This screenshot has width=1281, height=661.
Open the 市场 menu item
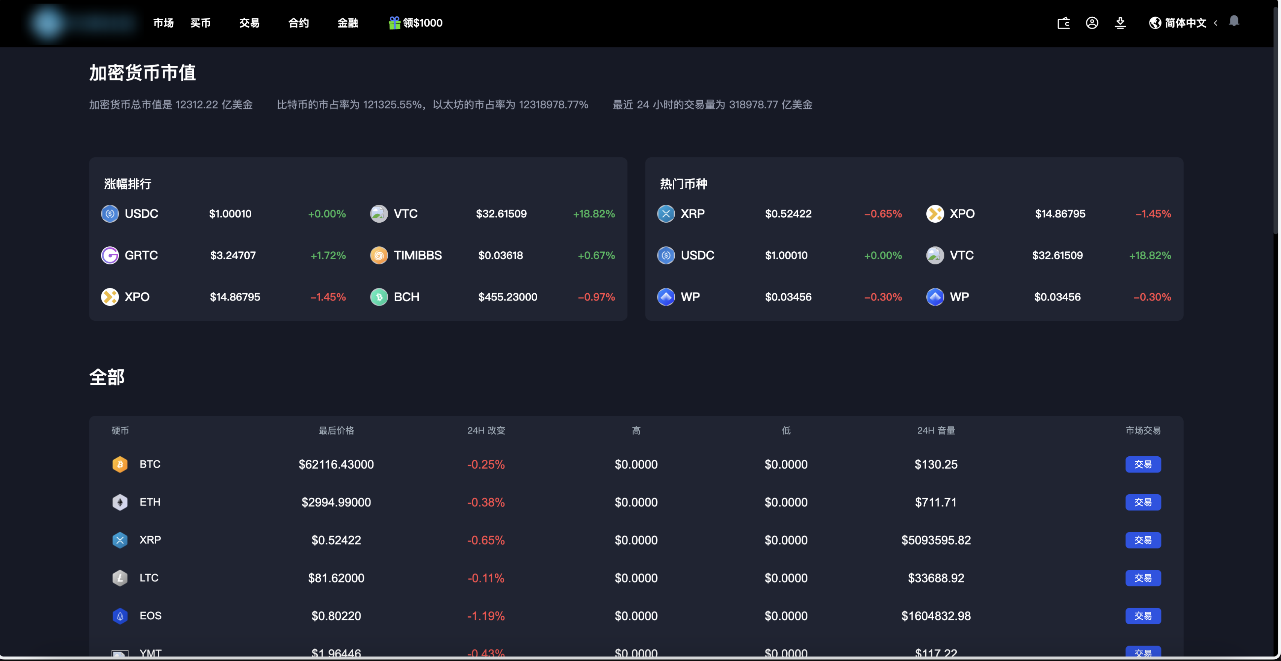tap(163, 23)
